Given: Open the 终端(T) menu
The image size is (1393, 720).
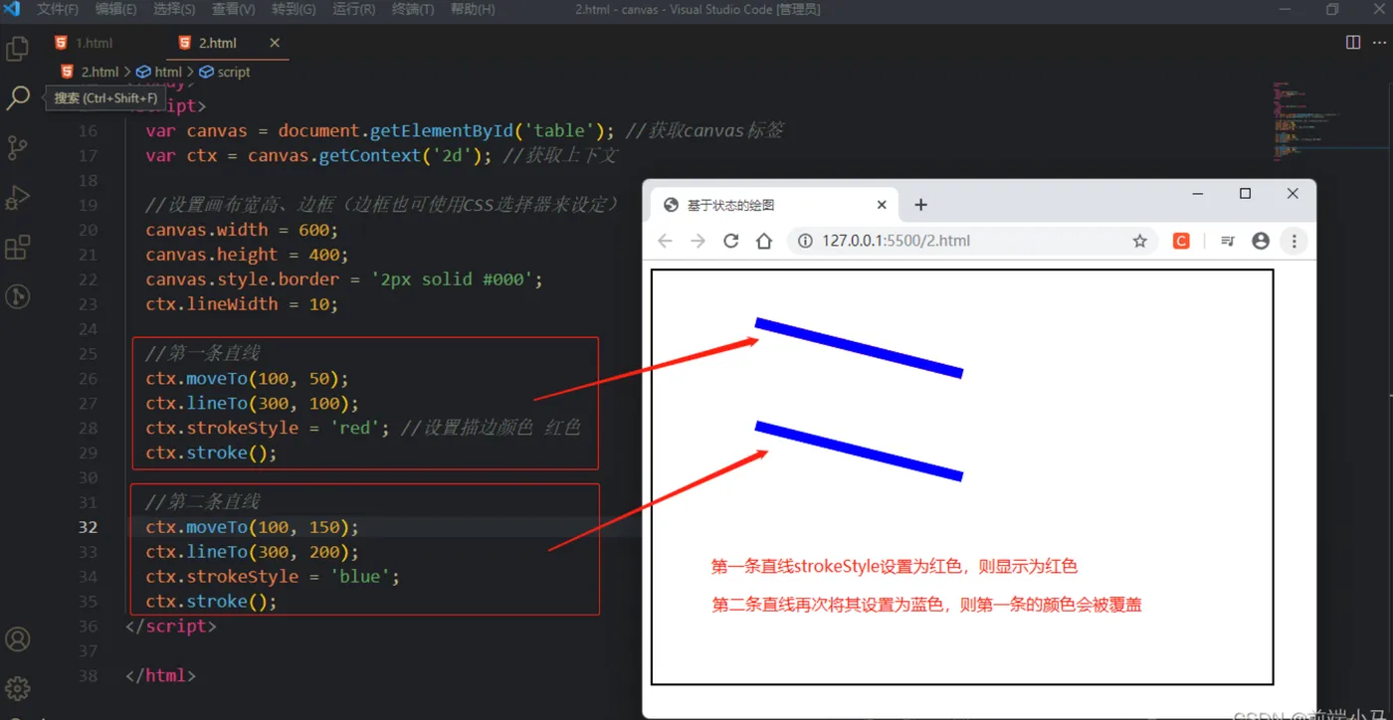Looking at the screenshot, I should coord(413,9).
